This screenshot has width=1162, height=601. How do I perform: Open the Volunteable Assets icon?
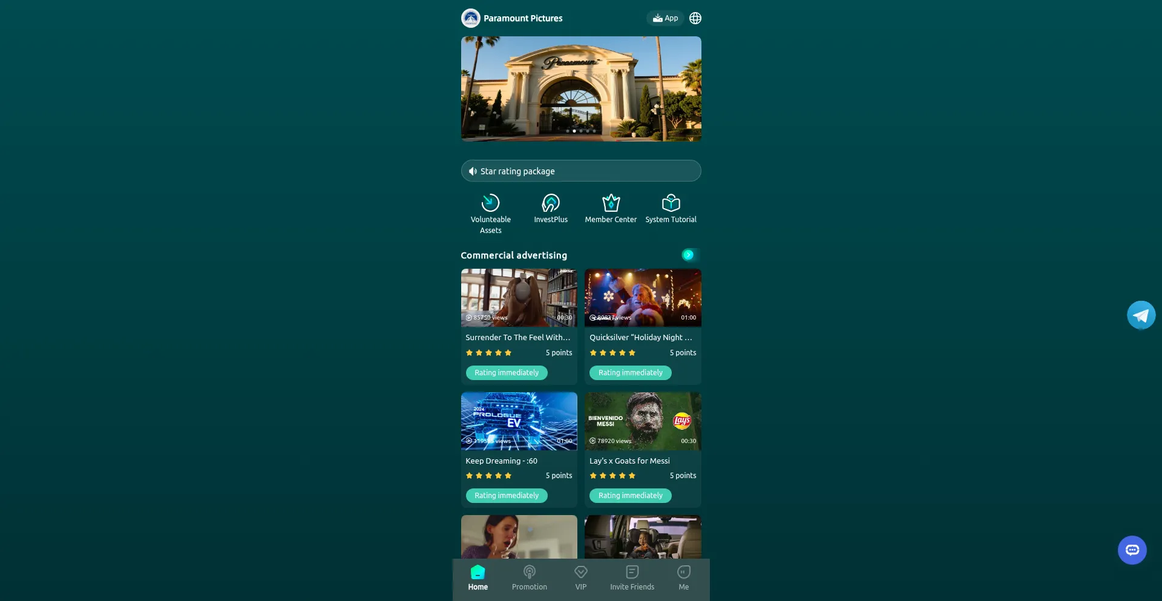pos(490,203)
